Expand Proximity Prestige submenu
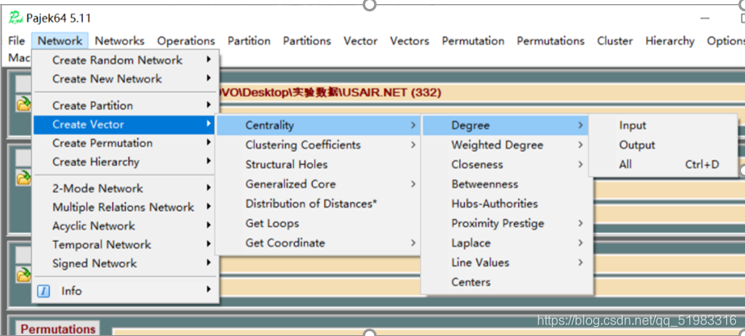The height and width of the screenshot is (336, 745). tap(506, 223)
